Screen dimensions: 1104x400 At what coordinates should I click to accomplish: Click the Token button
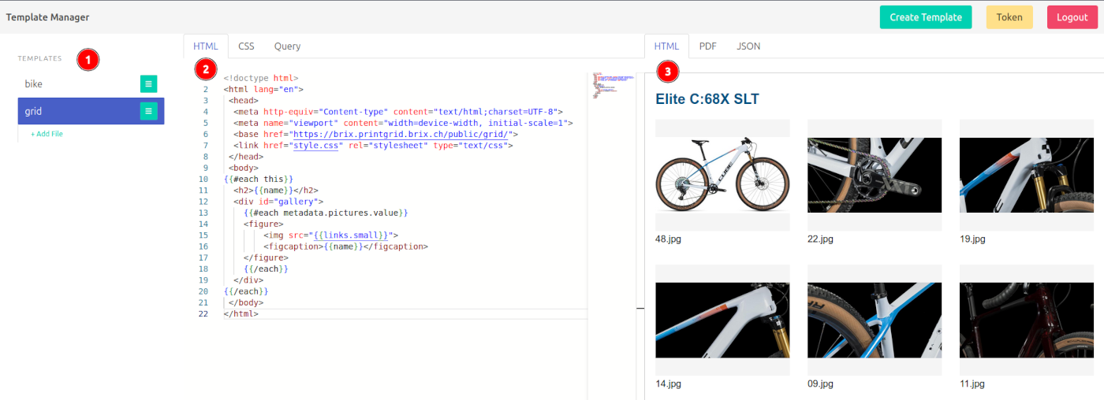coord(1009,17)
